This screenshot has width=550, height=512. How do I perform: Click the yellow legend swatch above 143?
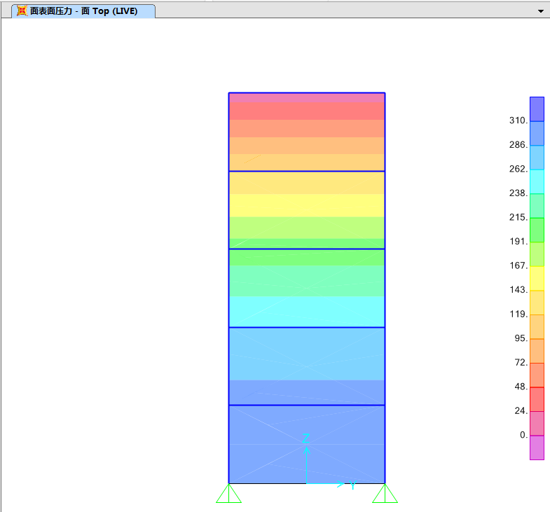(x=537, y=278)
